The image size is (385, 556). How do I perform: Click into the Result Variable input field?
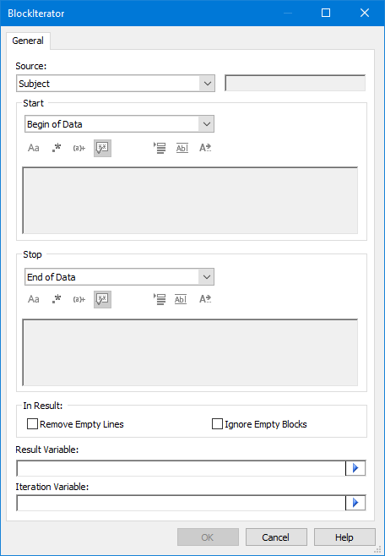[181, 468]
